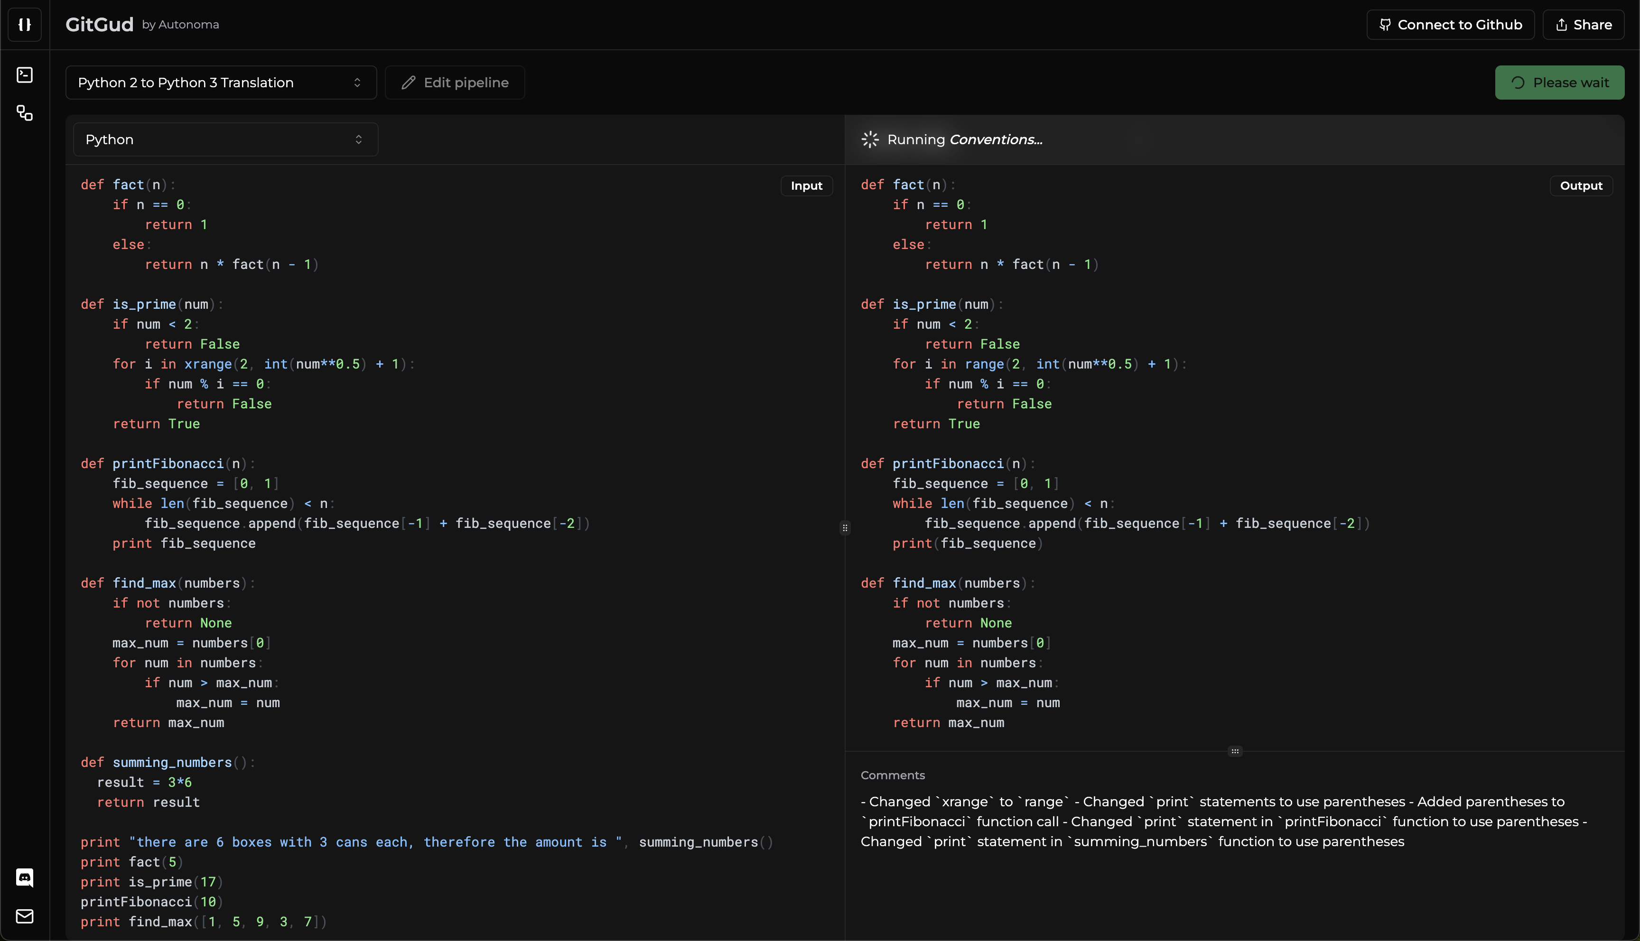Image resolution: width=1640 pixels, height=941 pixels.
Task: Click the Input label badge
Action: point(806,186)
